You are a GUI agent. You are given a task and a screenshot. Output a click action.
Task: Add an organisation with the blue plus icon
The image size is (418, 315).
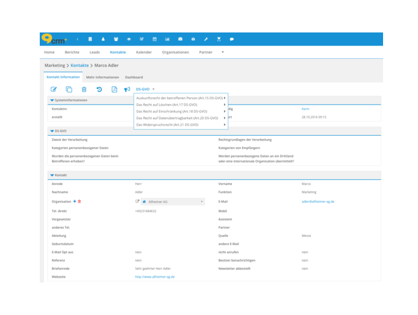(x=75, y=201)
